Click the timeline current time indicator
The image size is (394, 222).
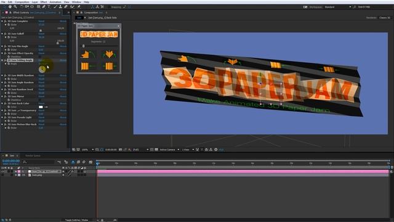[x=97, y=163]
